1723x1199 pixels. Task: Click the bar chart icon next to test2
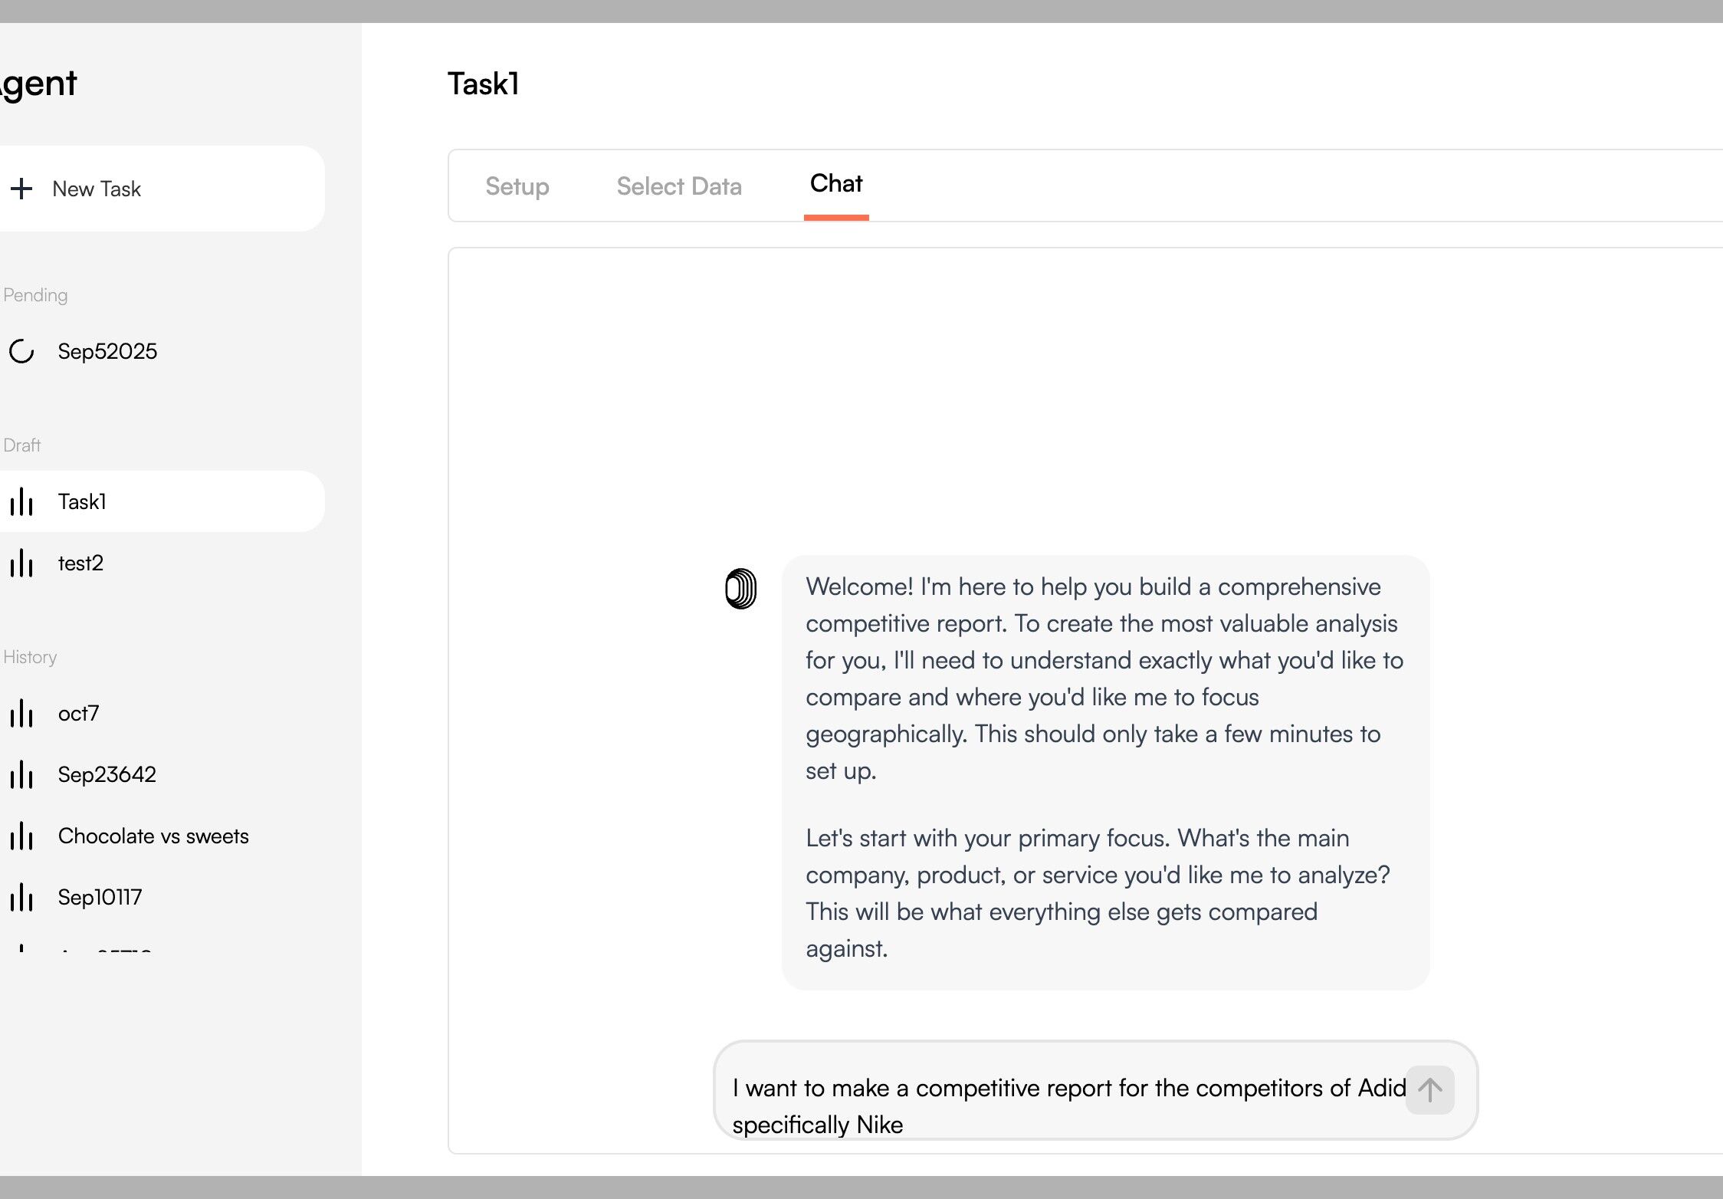tap(21, 563)
